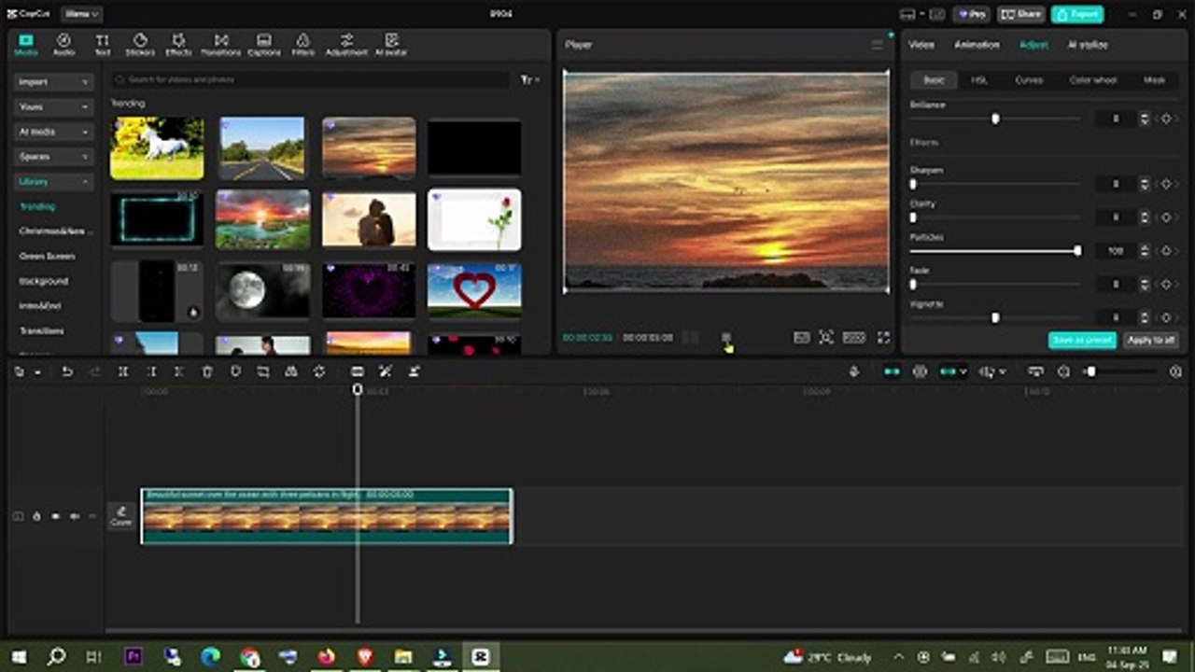Viewport: 1195px width, 672px height.
Task: Click the player zoom-to-fit scan icon
Action: pyautogui.click(x=826, y=338)
